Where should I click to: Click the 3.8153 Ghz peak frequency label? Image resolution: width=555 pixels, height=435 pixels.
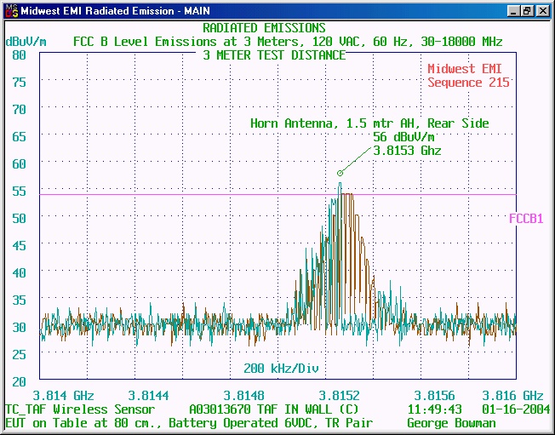pyautogui.click(x=407, y=151)
